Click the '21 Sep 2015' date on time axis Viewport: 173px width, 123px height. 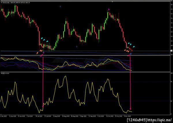[x=92, y=116]
